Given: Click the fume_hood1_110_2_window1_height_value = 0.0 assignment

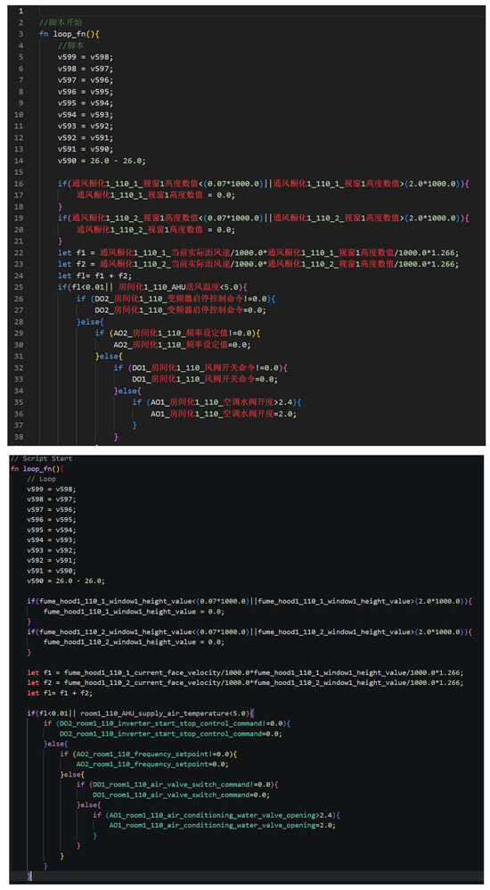Looking at the screenshot, I should 134,642.
